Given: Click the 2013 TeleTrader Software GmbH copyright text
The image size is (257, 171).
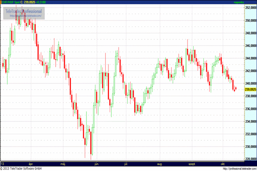Looking at the screenshot, I should tap(27, 169).
